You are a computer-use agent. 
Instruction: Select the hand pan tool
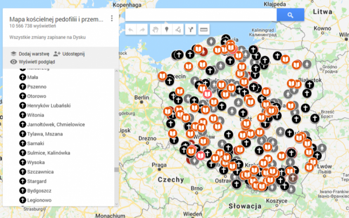point(155,29)
